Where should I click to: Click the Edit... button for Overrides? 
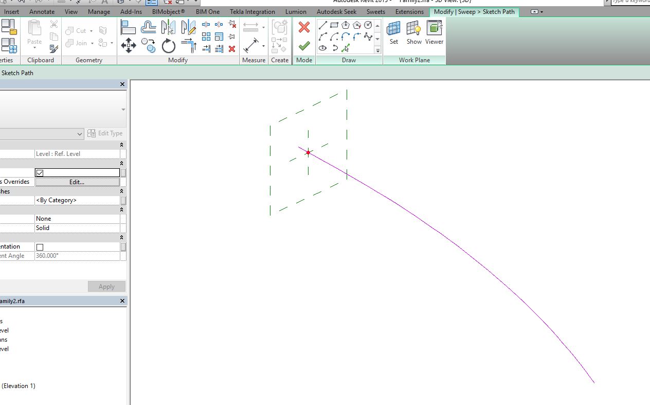pyautogui.click(x=76, y=182)
